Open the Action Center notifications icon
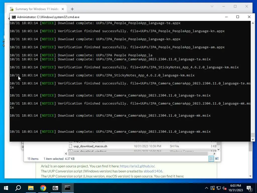Viewport: 257px width, 193px height. click(x=249, y=188)
